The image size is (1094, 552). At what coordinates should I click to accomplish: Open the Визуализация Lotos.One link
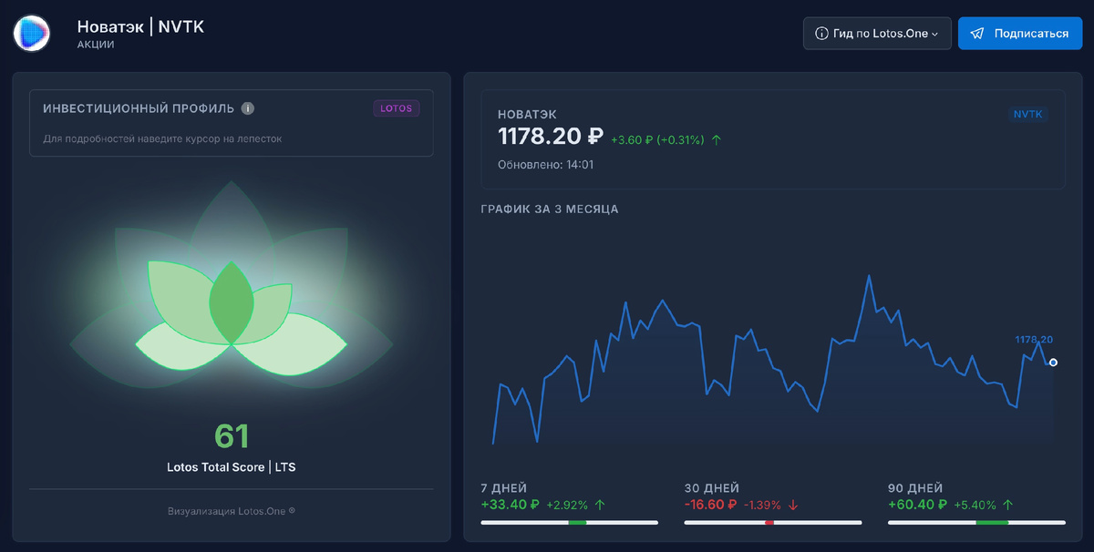tap(232, 511)
